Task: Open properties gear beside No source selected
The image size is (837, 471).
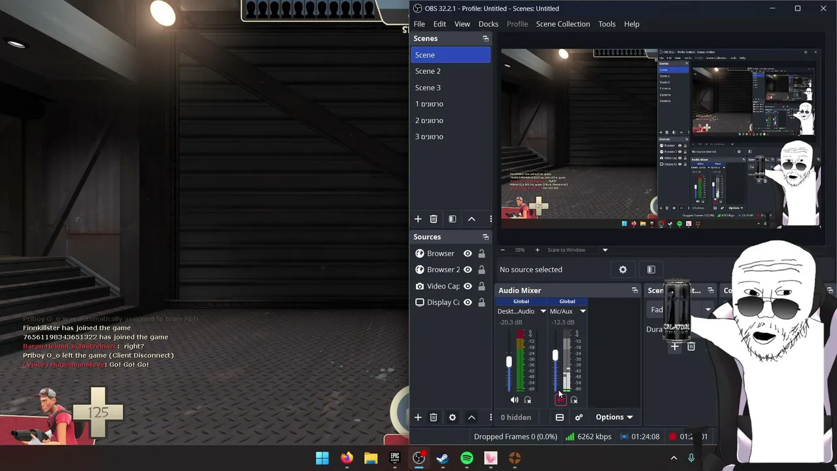Action: click(623, 270)
